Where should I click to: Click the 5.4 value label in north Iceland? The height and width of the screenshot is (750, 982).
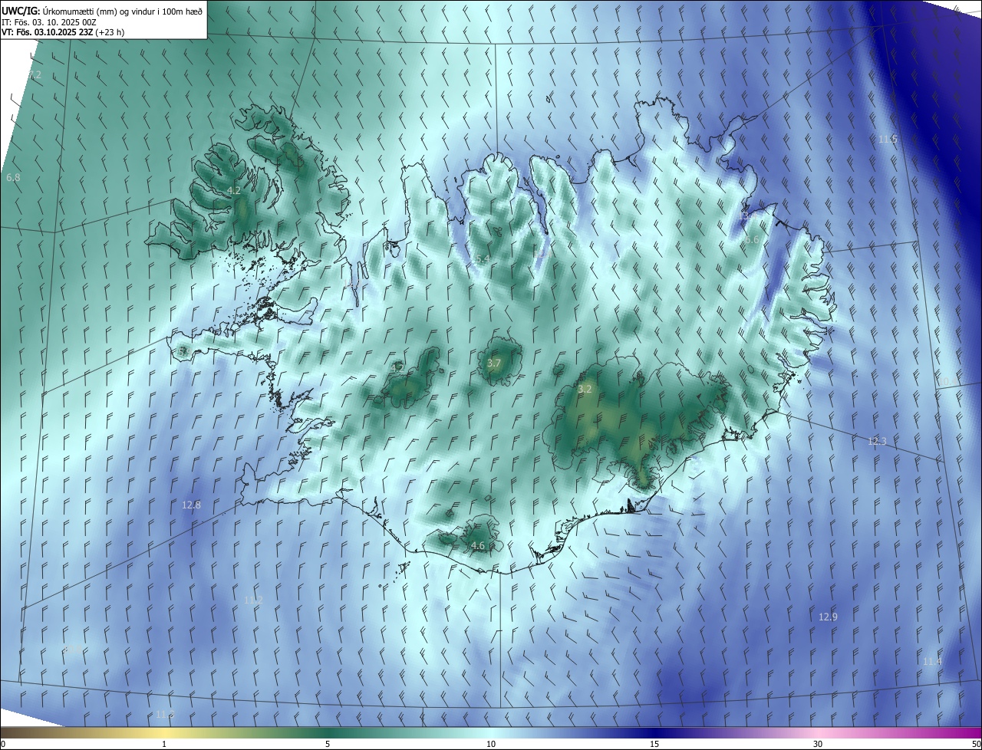[483, 260]
